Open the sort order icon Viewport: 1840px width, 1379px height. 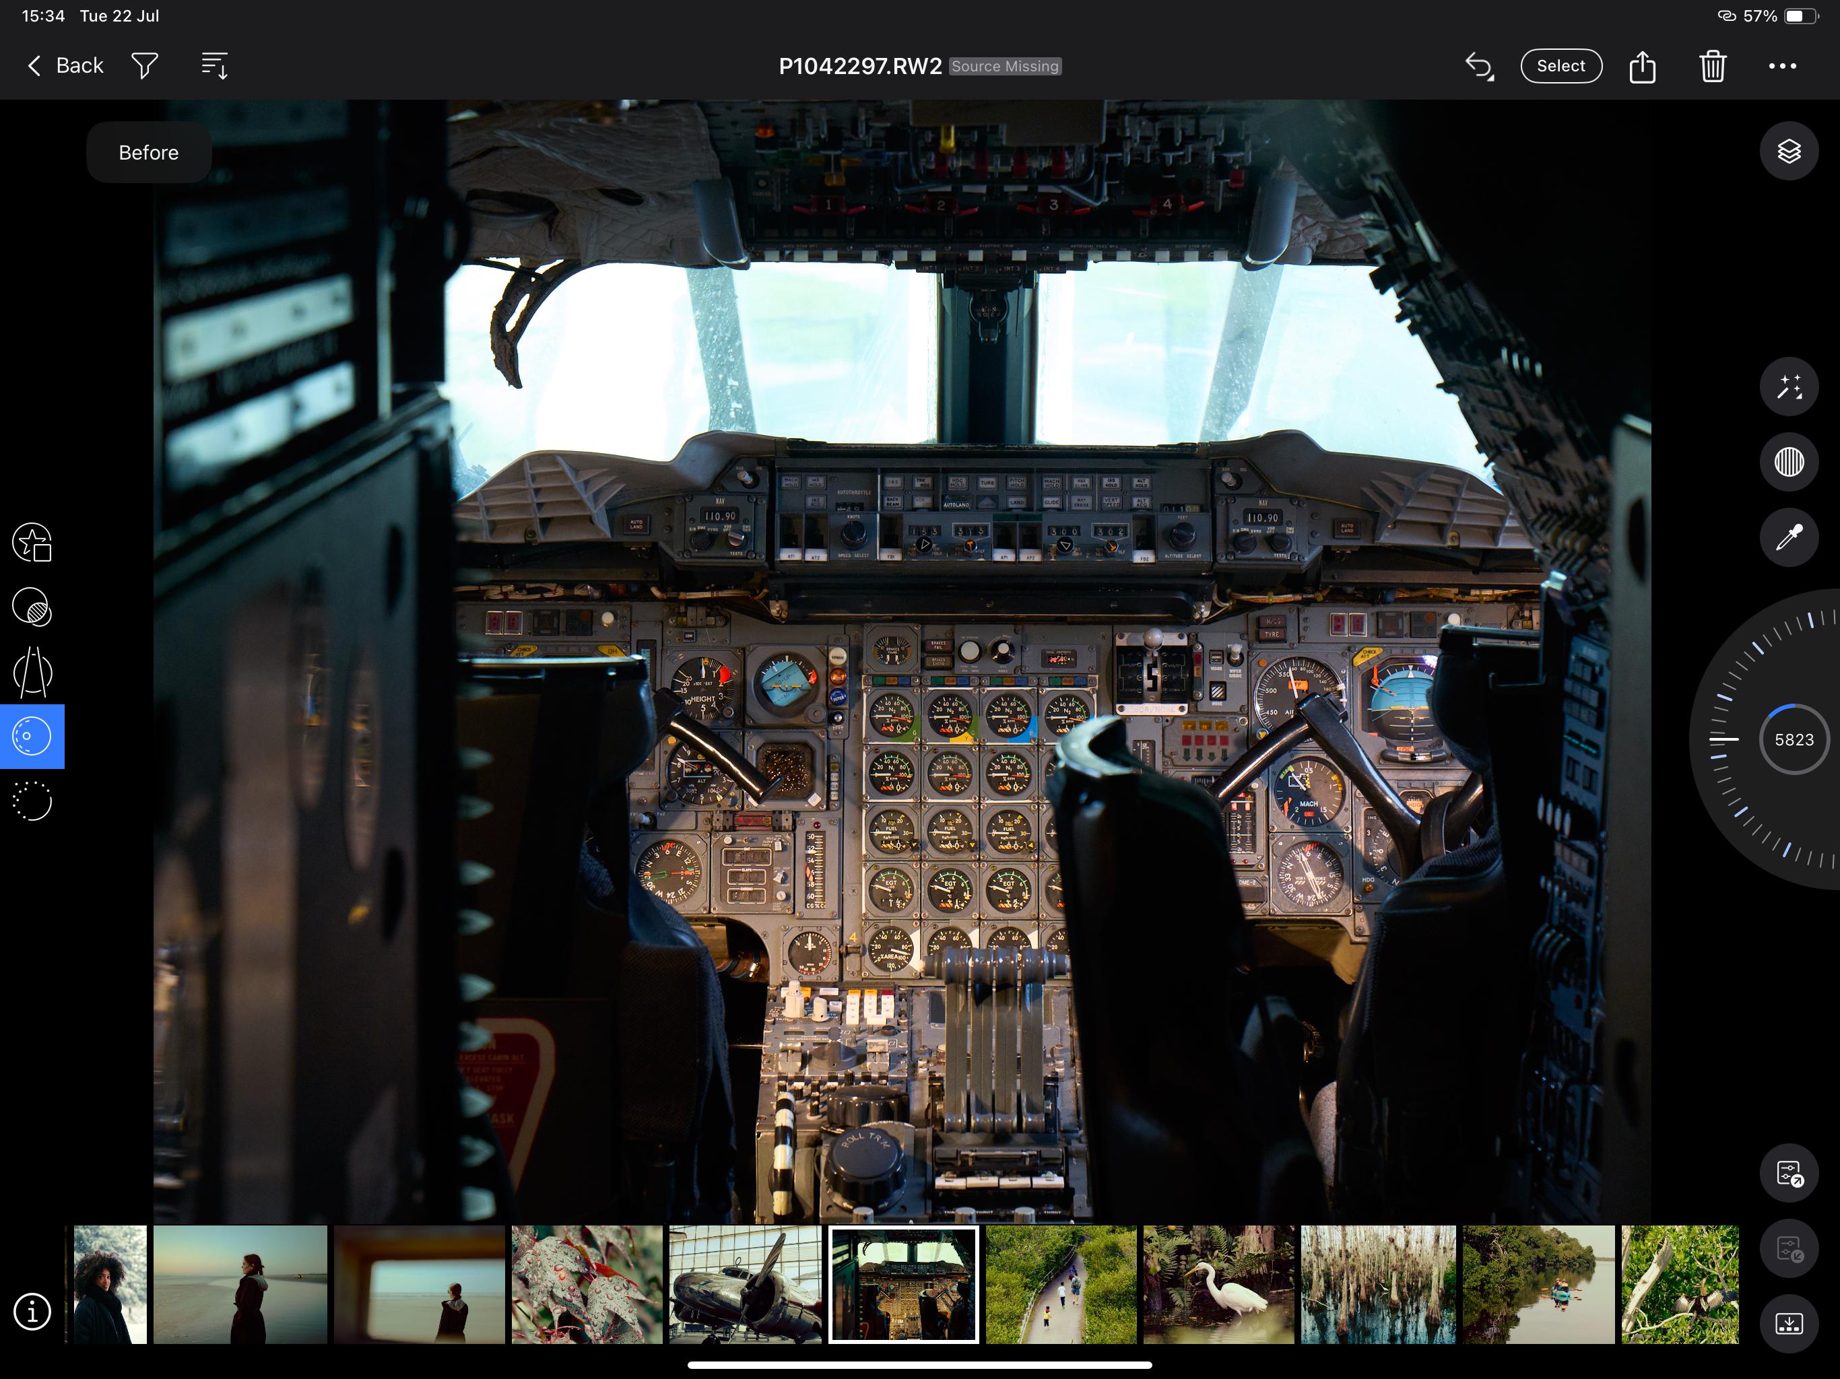[x=215, y=66]
